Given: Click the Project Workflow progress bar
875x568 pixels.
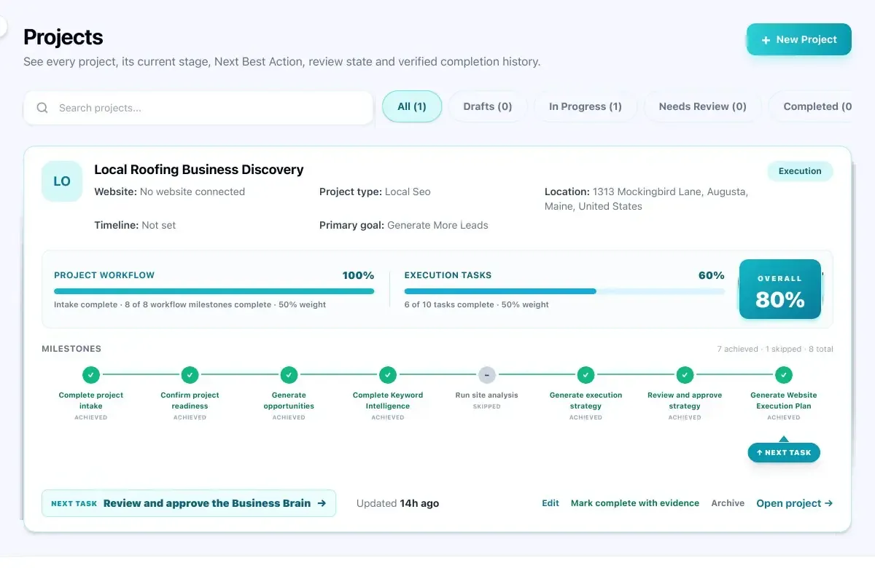Looking at the screenshot, I should click(x=214, y=291).
